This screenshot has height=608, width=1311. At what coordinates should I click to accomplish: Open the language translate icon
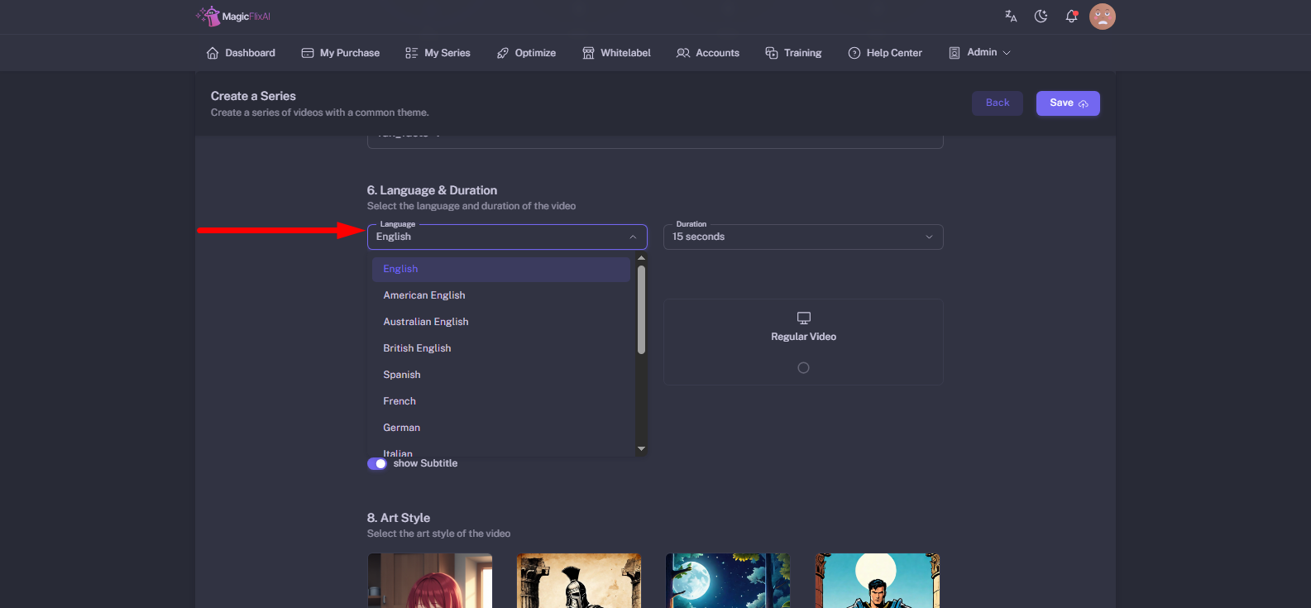[1011, 16]
